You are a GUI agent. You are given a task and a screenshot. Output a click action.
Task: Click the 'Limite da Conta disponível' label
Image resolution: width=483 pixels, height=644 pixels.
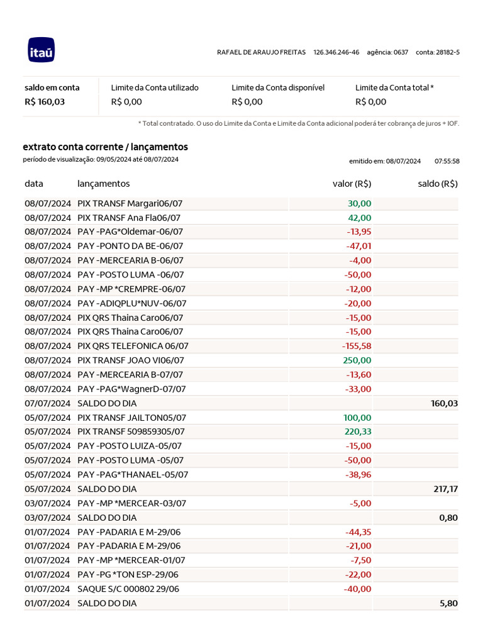tap(278, 87)
